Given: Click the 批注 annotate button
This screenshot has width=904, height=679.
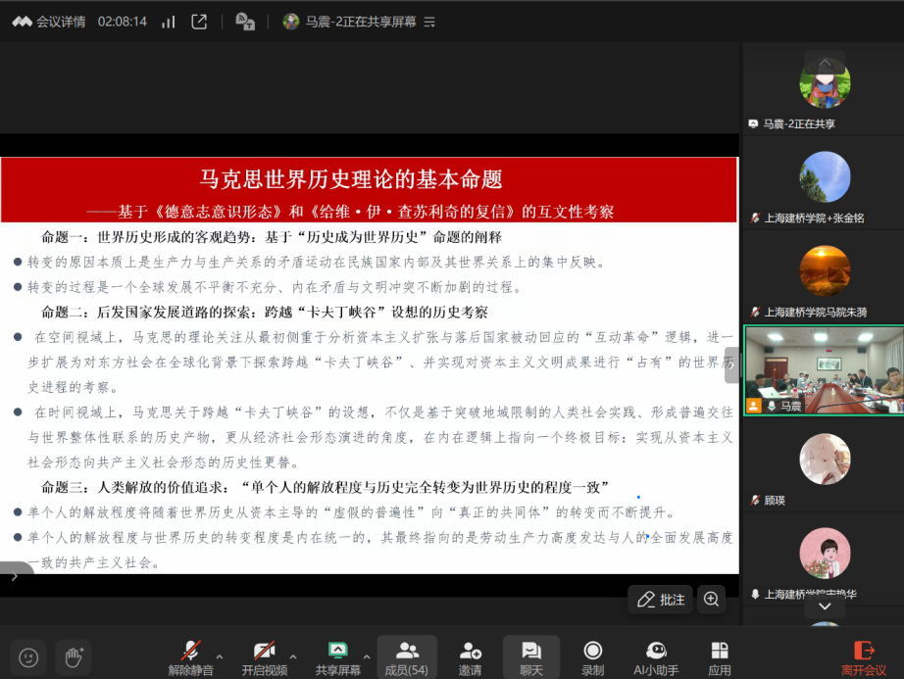Looking at the screenshot, I should (x=661, y=599).
